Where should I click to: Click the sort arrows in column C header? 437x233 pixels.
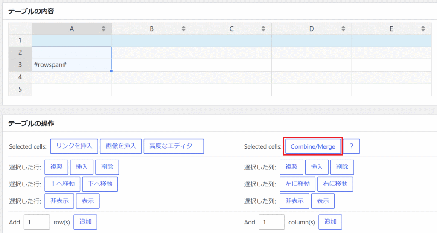click(x=263, y=29)
